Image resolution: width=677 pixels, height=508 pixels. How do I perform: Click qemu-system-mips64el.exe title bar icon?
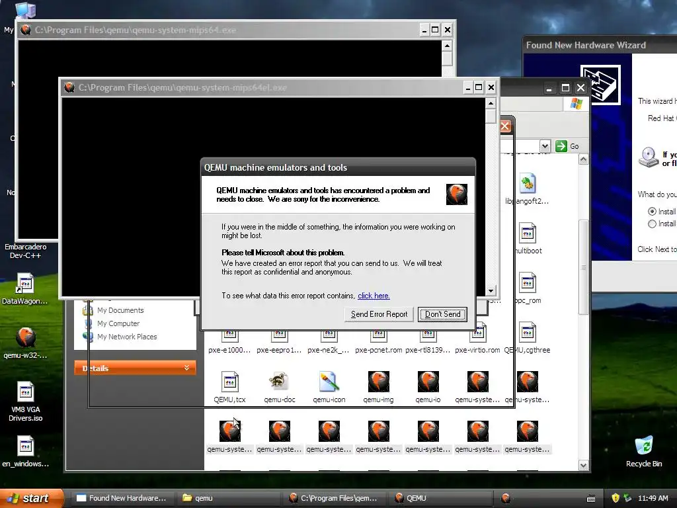coord(69,87)
